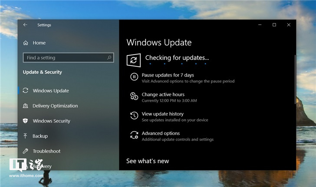
Task: Click the update history clock icon
Action: point(134,116)
